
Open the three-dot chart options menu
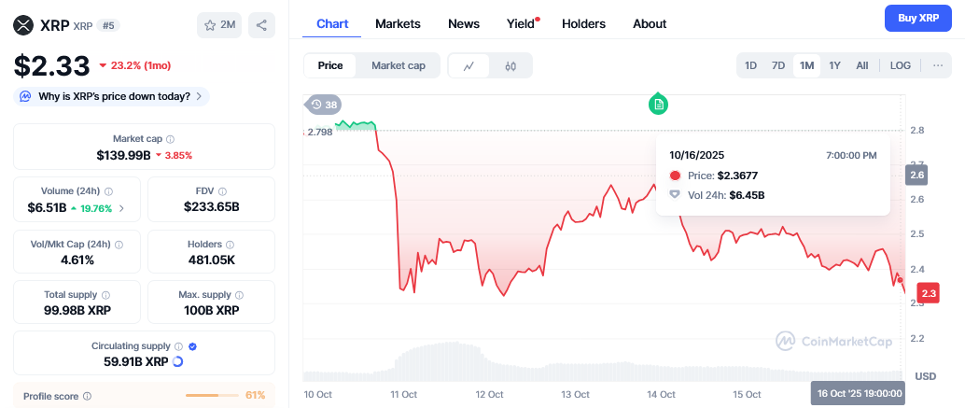pos(936,65)
